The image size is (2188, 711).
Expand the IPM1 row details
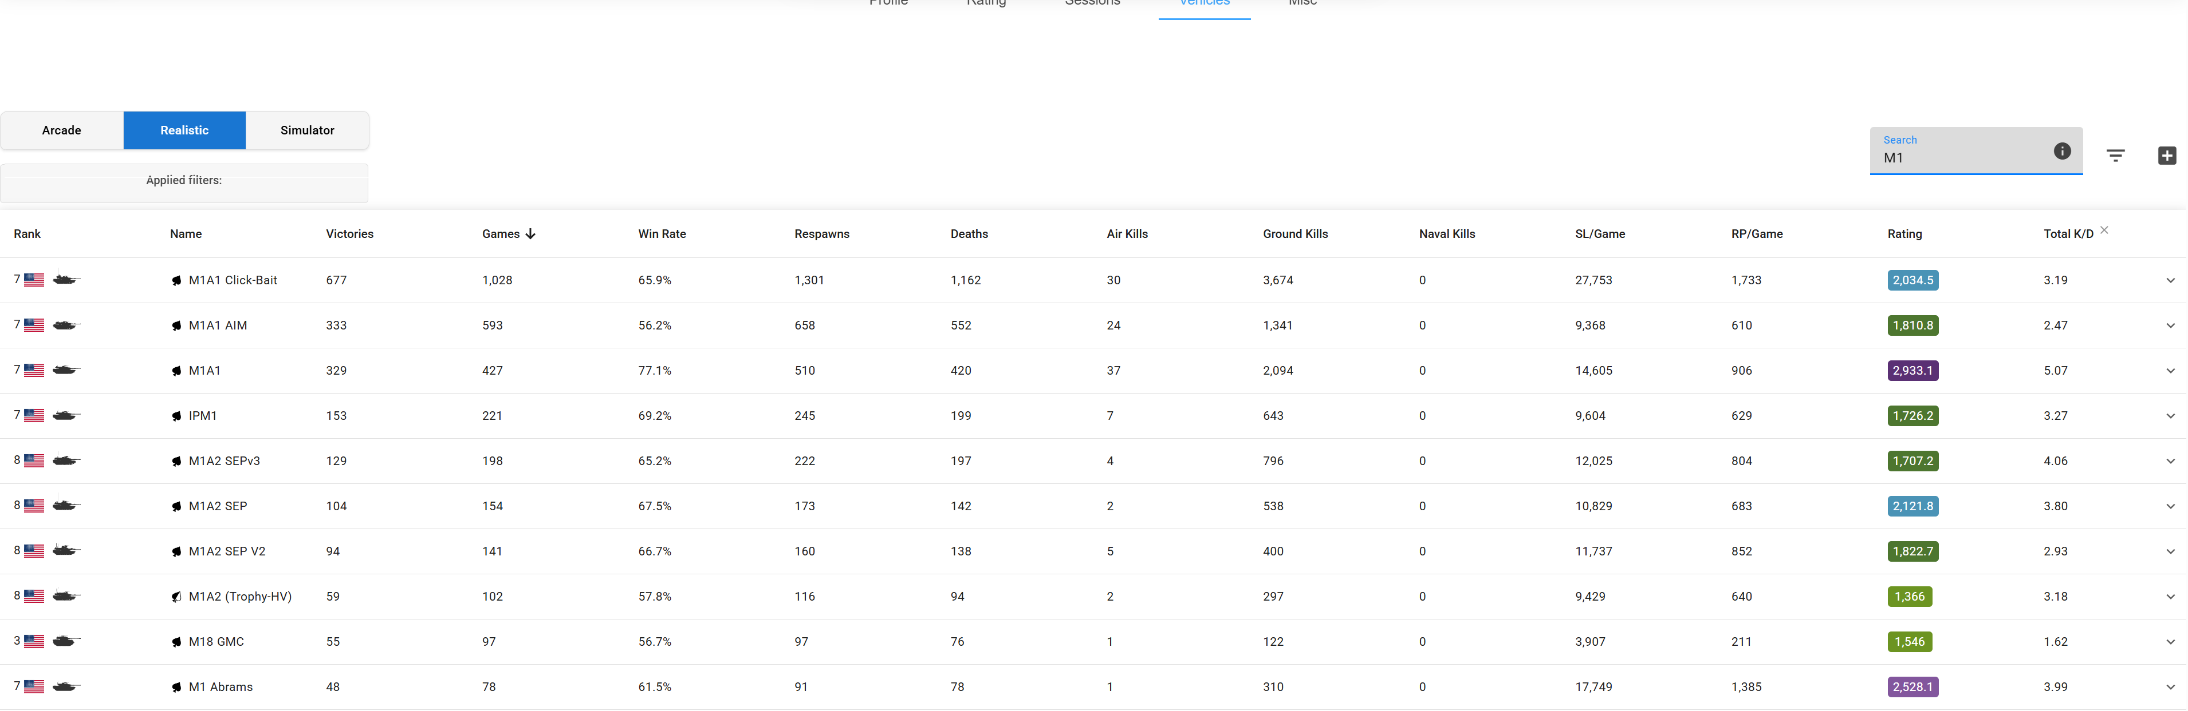2170,416
